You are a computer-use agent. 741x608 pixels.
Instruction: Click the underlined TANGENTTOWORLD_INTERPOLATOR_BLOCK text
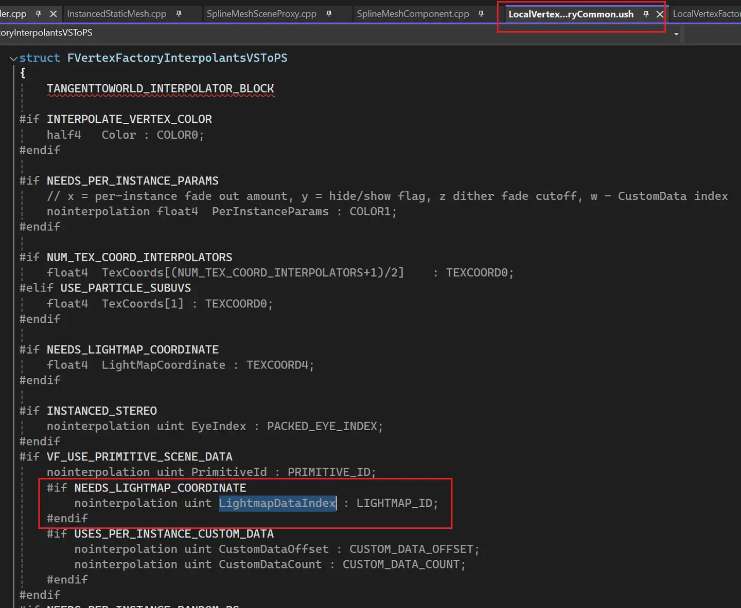(x=161, y=88)
